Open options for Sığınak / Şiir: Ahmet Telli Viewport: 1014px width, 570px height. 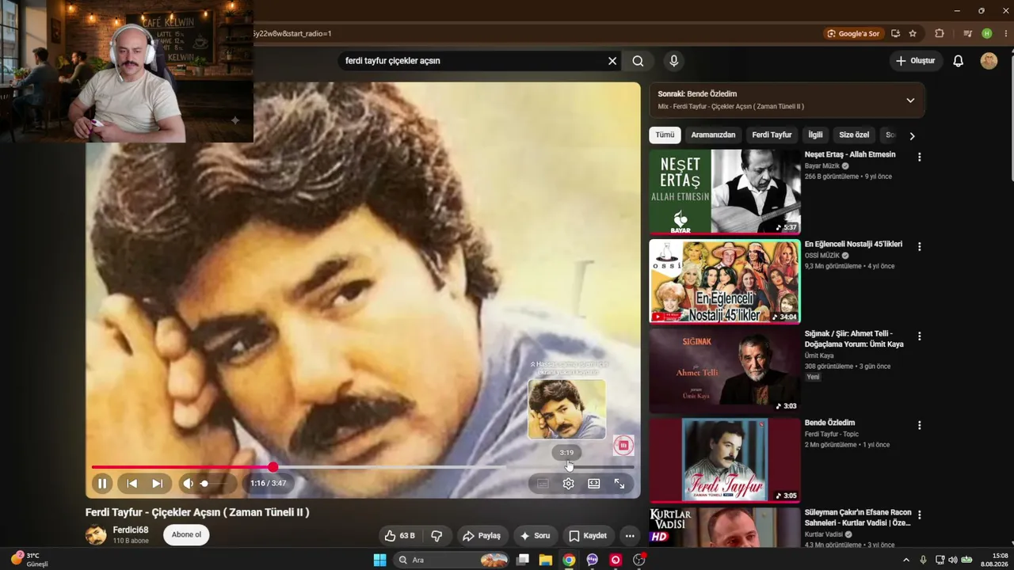(x=920, y=336)
